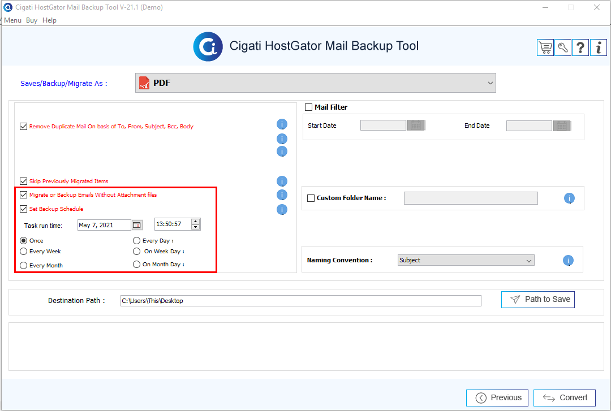This screenshot has height=411, width=611.
Task: Open the Buy menu
Action: pyautogui.click(x=32, y=20)
